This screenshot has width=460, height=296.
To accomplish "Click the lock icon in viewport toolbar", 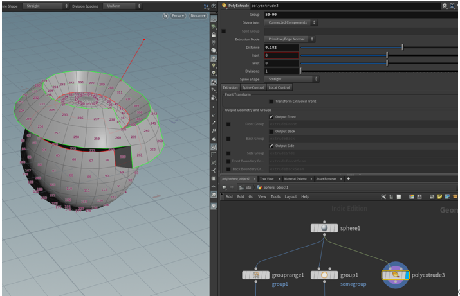I will 214,33.
